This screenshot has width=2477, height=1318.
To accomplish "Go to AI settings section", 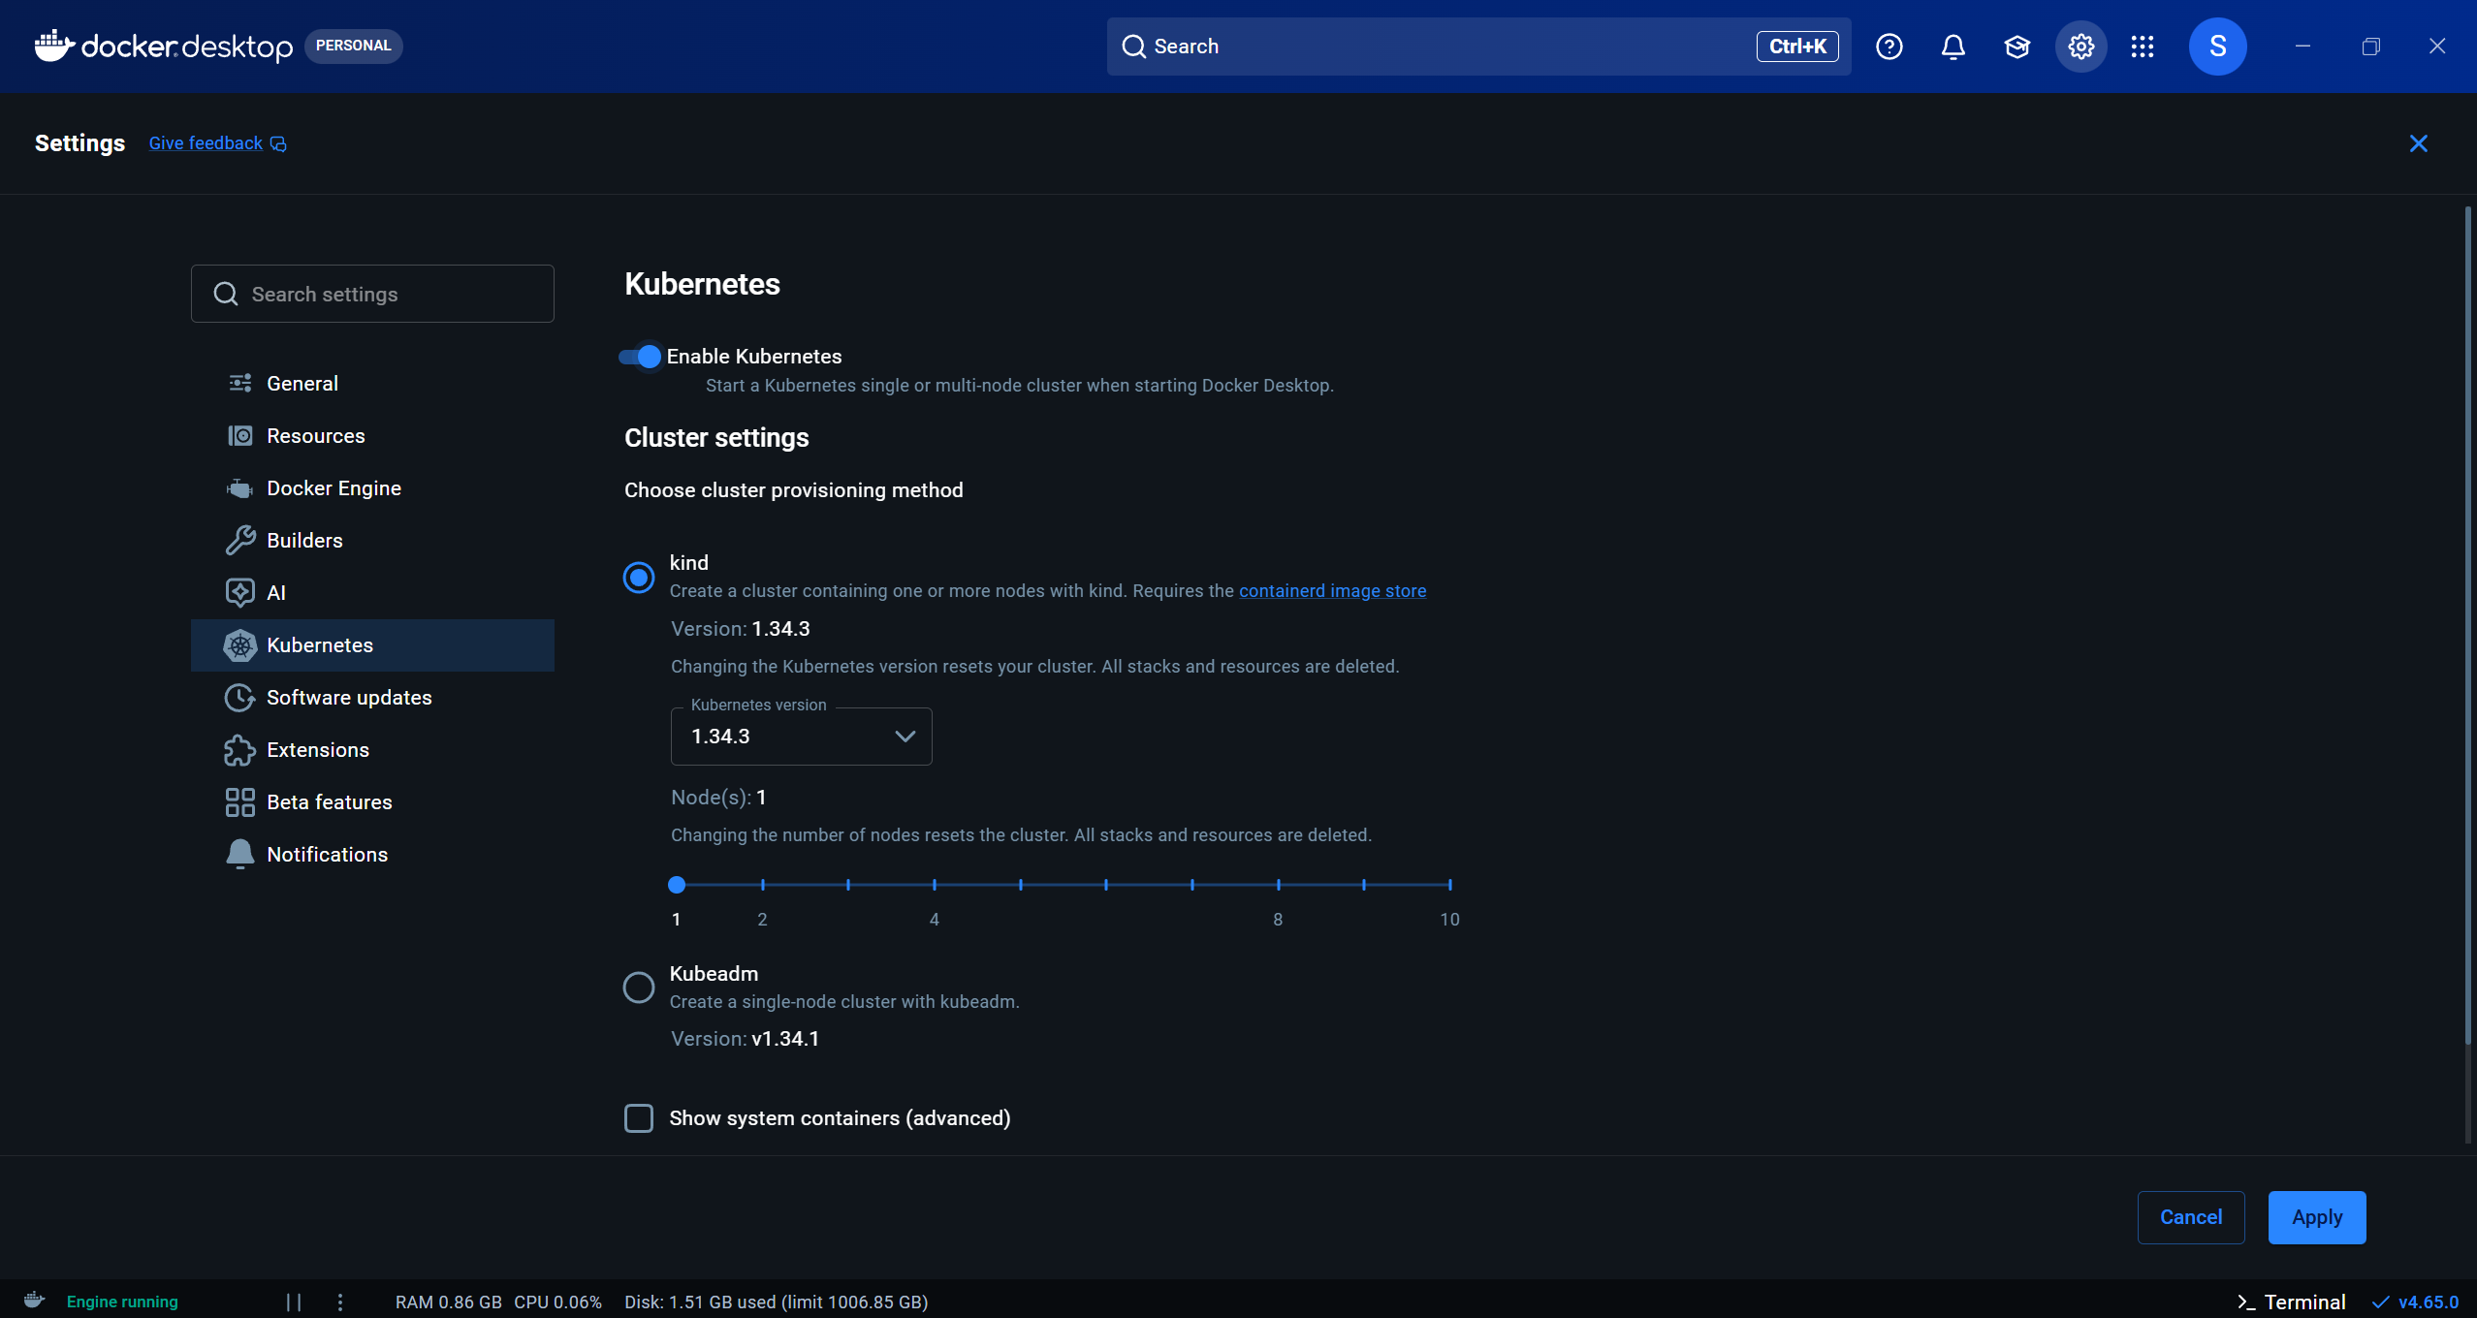I will coord(372,593).
